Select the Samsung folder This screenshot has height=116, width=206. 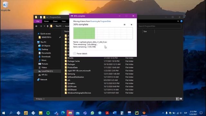click(x=71, y=74)
